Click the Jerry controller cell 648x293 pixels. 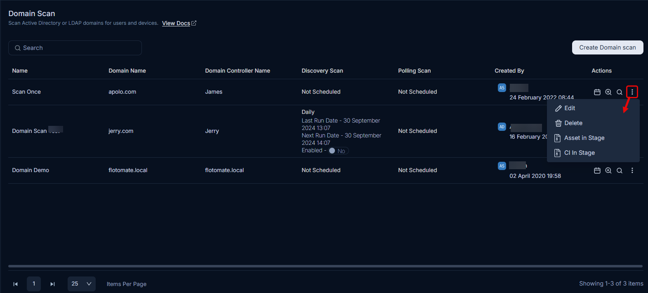tap(212, 131)
